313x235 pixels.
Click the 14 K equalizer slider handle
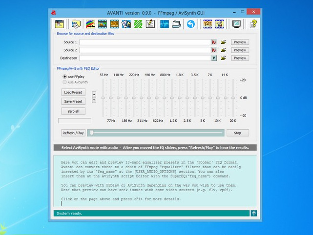(226, 98)
